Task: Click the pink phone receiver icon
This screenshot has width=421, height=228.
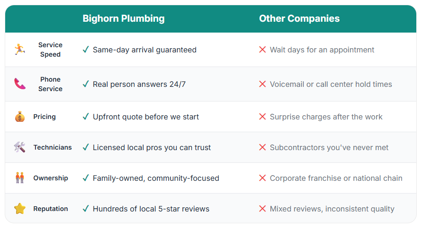Action: 19,84
